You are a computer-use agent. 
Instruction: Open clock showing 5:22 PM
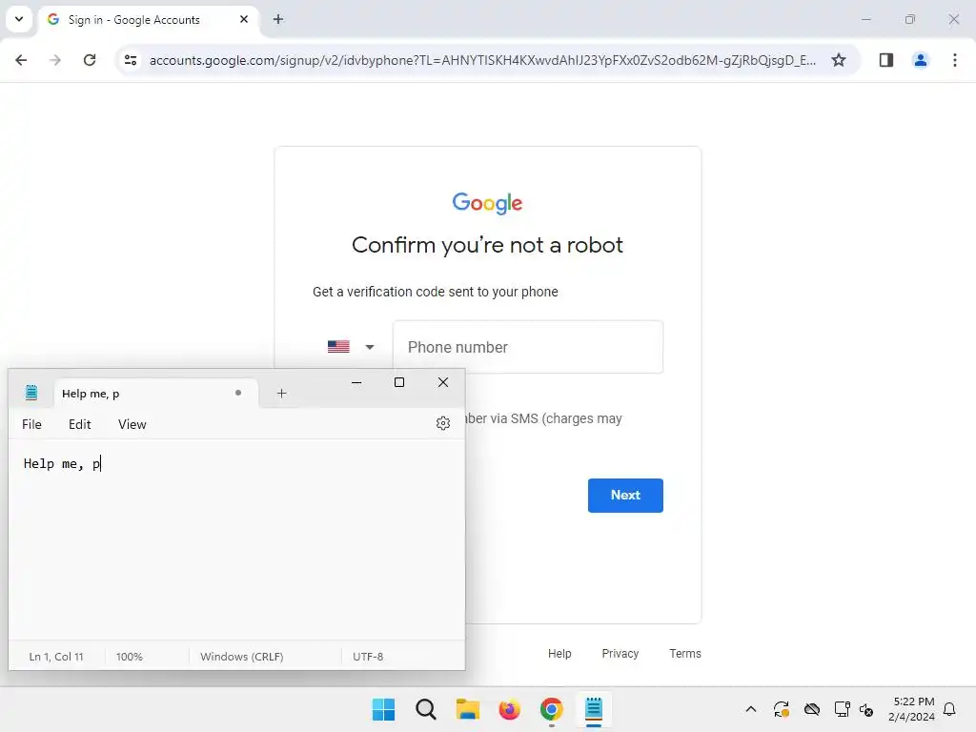click(x=912, y=709)
